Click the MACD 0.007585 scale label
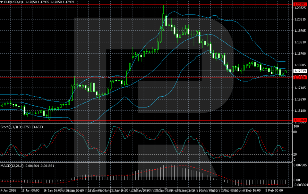 coord(300,165)
